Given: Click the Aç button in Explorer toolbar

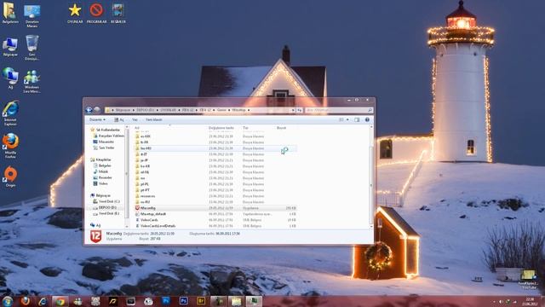Looking at the screenshot, I should coord(119,119).
